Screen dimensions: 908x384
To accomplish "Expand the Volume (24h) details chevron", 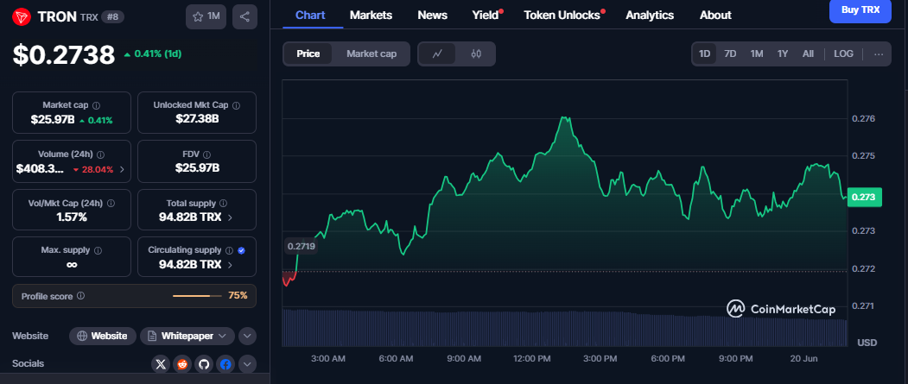I will (122, 169).
